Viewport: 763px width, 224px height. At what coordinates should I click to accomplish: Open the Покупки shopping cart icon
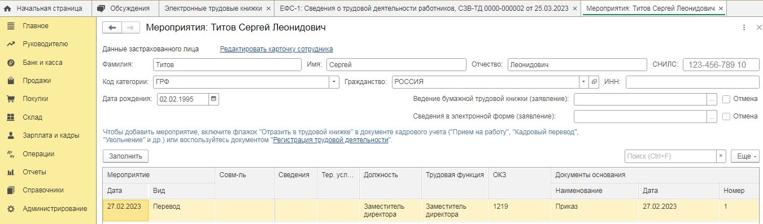click(x=10, y=99)
